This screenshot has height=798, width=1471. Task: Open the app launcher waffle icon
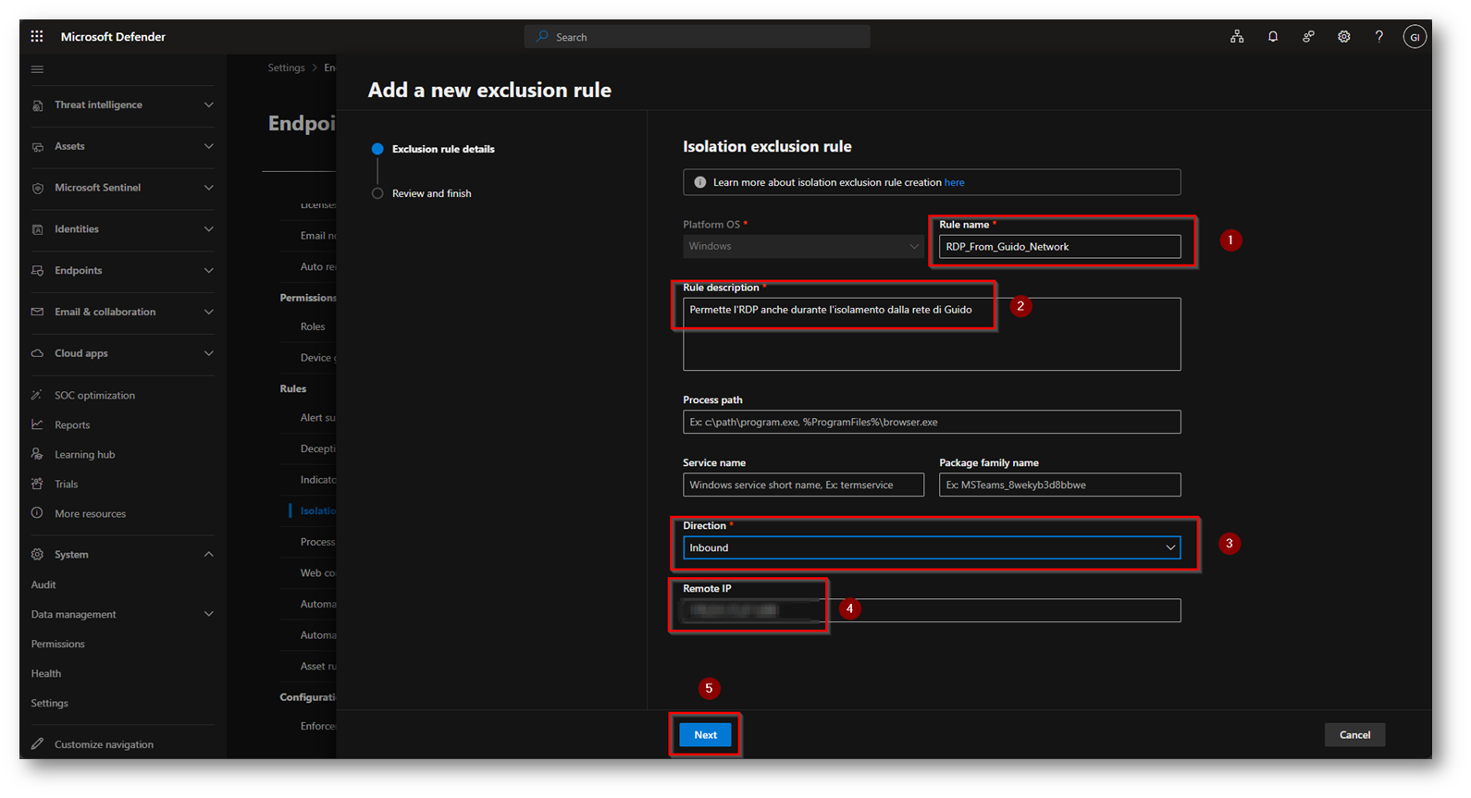point(37,37)
